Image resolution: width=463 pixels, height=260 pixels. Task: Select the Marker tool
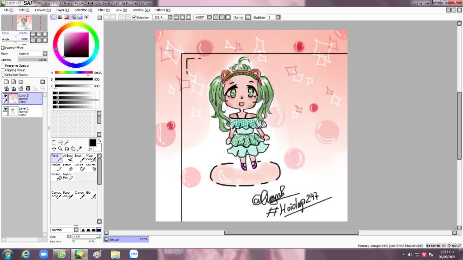point(57,167)
